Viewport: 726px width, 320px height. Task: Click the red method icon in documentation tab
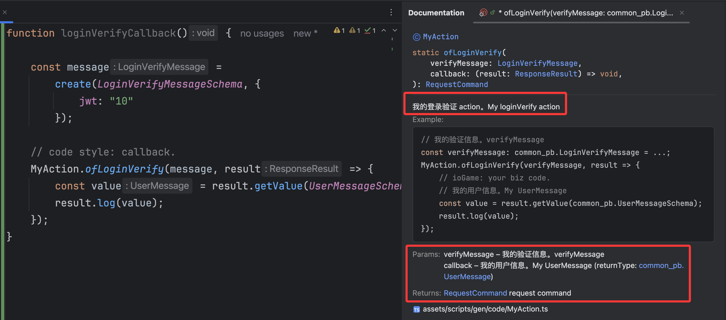pyautogui.click(x=483, y=13)
